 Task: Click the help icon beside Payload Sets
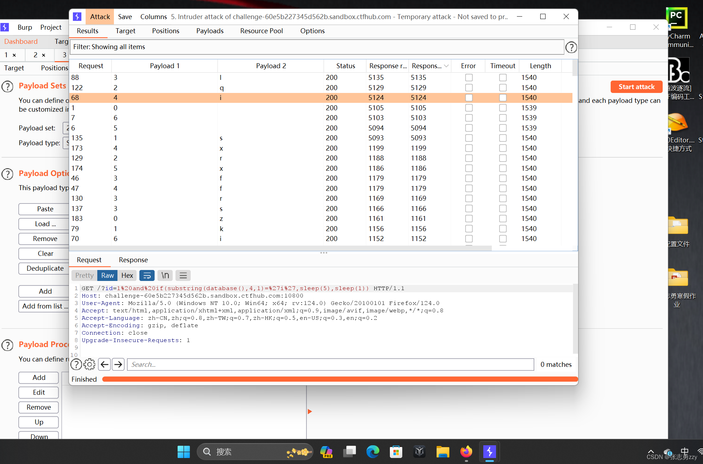(x=7, y=87)
